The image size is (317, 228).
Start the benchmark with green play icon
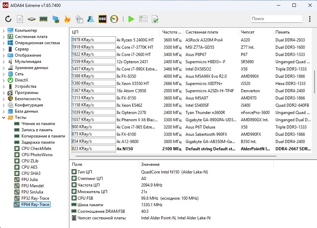click(131, 19)
